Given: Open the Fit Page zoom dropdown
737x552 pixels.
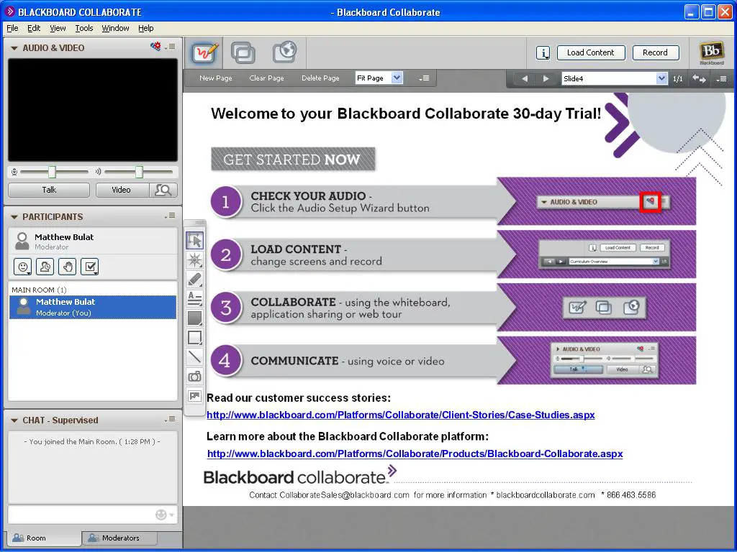Looking at the screenshot, I should (397, 78).
